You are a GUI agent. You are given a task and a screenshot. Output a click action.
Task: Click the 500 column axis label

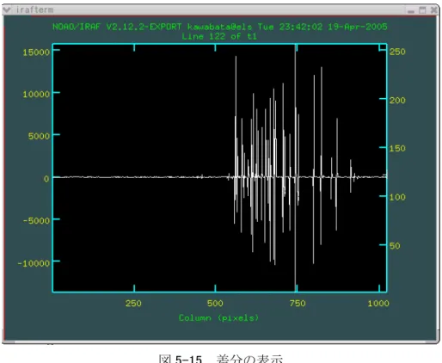(x=215, y=303)
